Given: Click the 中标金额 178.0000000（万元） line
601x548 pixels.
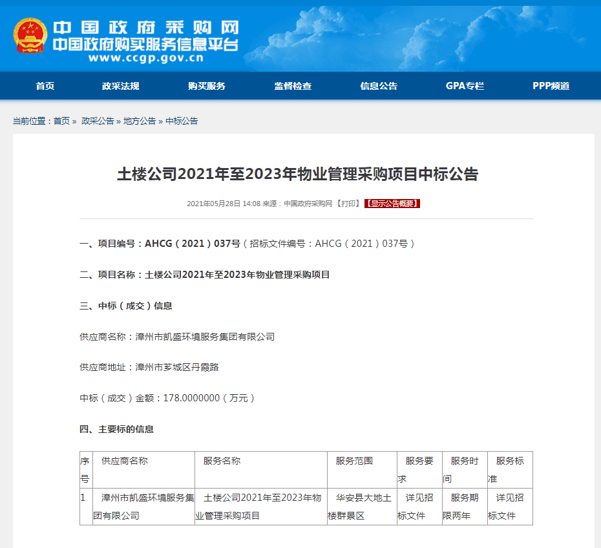Looking at the screenshot, I should (167, 398).
